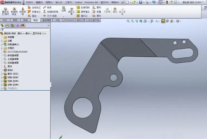Open the edit appearance color ball icon
The image size is (207, 139).
(167, 21)
